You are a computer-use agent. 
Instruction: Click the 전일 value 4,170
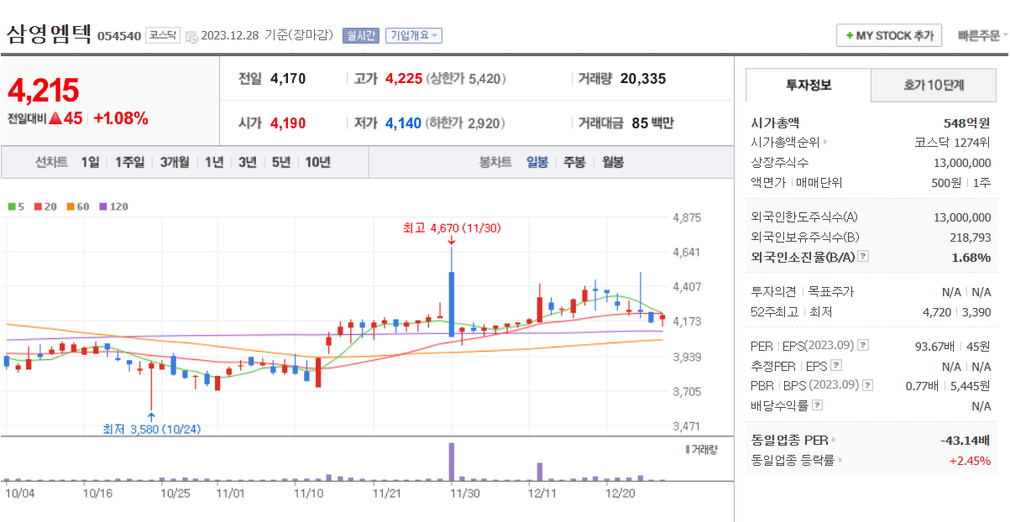(x=288, y=79)
